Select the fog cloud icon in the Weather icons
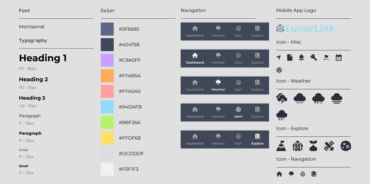Image resolution: width=370 pixels, height=184 pixels. tap(337, 99)
